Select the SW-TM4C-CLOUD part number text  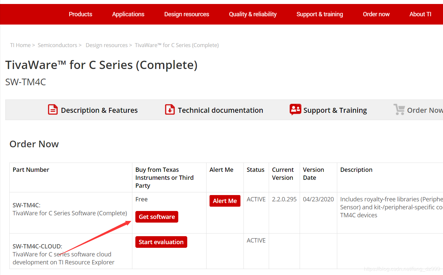click(x=38, y=246)
